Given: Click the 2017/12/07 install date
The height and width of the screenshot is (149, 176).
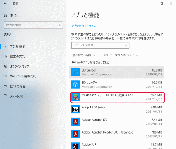Looking at the screenshot, I should point(154,99).
